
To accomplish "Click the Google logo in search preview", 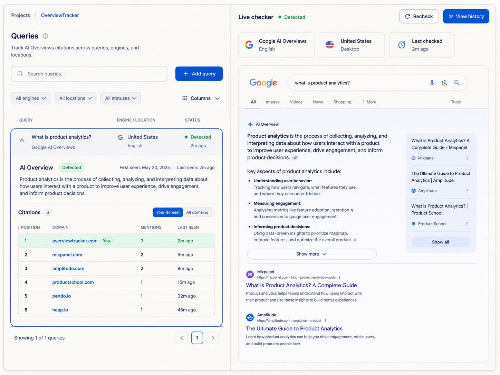I will pos(263,83).
